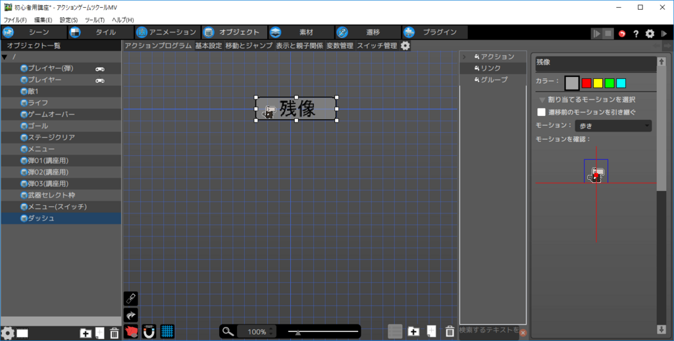Open the プラグイン tab
The image size is (674, 341).
click(434, 32)
